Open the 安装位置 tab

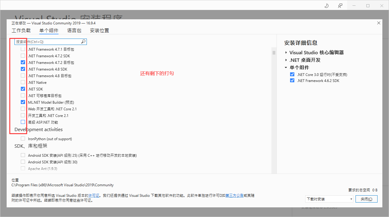(x=100, y=30)
